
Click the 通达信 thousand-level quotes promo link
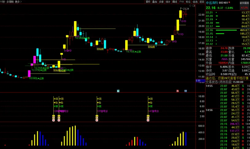pyautogui.click(x=227, y=78)
